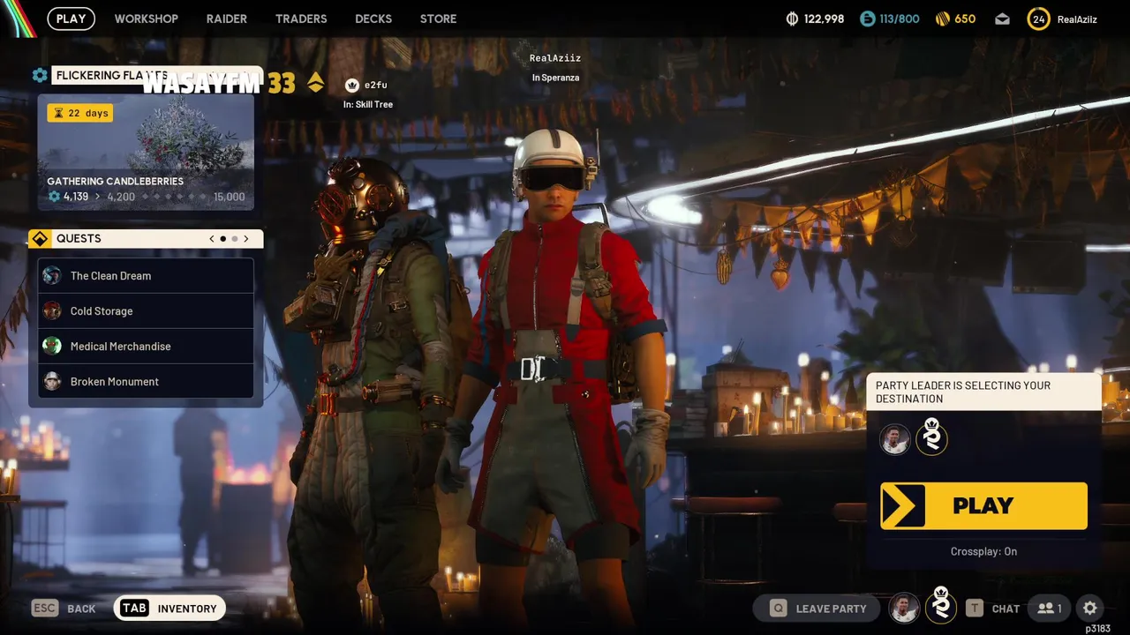The image size is (1130, 635).
Task: Open the party members count icon
Action: click(1050, 609)
